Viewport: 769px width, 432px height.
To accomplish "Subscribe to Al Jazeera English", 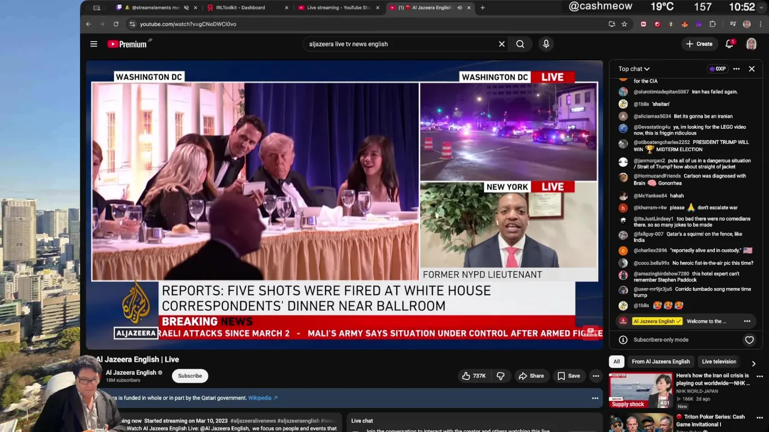I will [190, 376].
